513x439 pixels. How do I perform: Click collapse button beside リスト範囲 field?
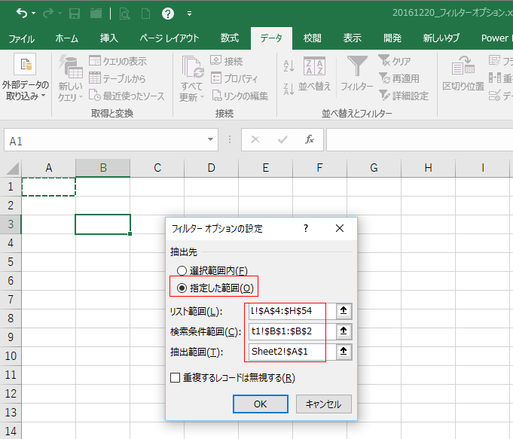[344, 311]
